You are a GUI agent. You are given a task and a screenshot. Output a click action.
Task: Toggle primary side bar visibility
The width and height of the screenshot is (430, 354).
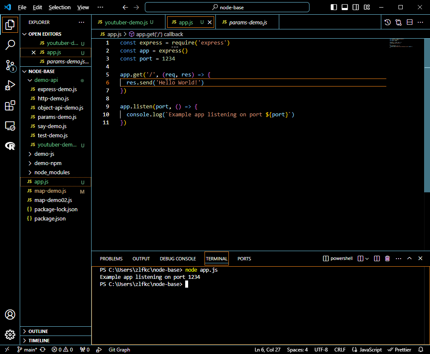[334, 7]
